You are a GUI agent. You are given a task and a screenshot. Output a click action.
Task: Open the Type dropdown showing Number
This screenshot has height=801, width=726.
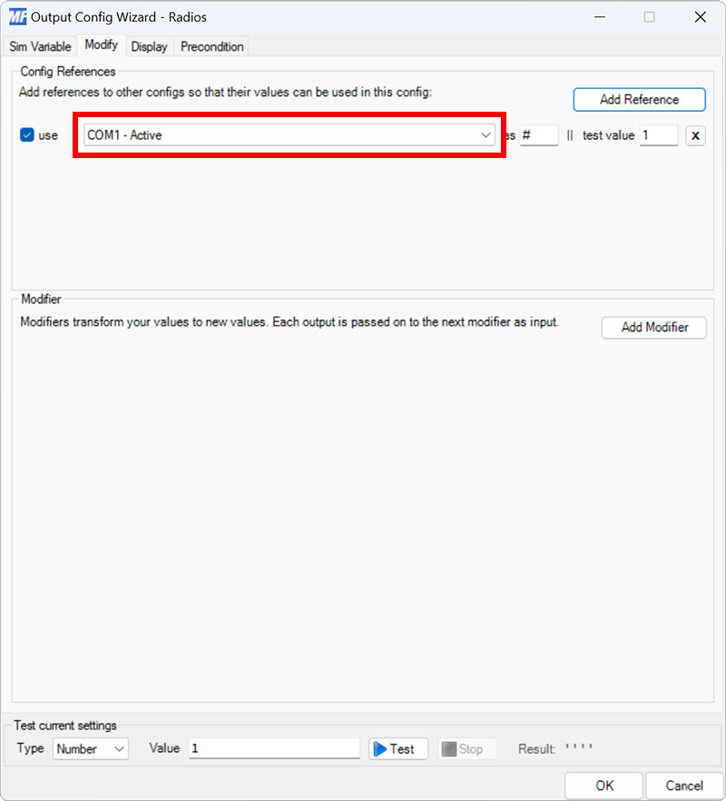click(90, 748)
